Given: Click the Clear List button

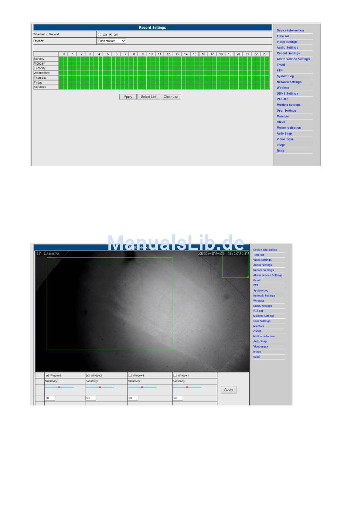Looking at the screenshot, I should (x=171, y=97).
